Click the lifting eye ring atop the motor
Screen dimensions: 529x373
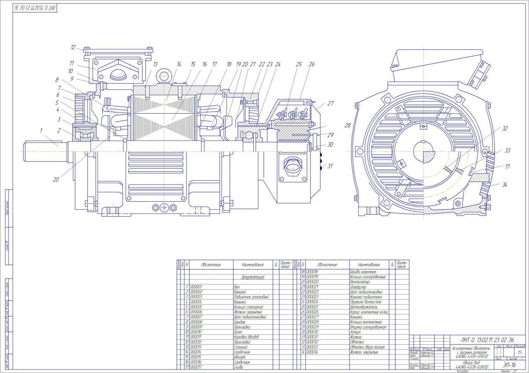coord(164,75)
